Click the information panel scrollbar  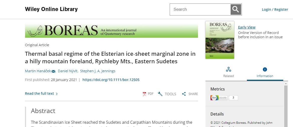coord(286,105)
